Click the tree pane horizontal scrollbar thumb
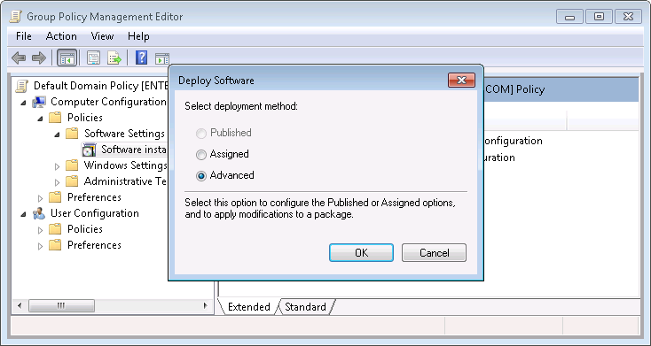Image resolution: width=651 pixels, height=346 pixels. [61, 306]
